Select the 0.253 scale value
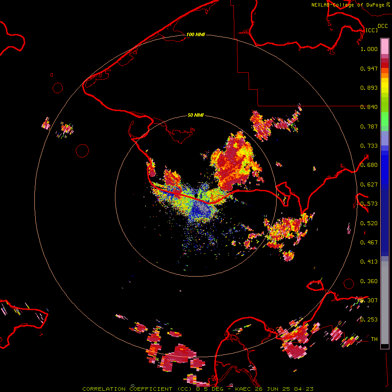The width and height of the screenshot is (392, 392). coord(369,320)
